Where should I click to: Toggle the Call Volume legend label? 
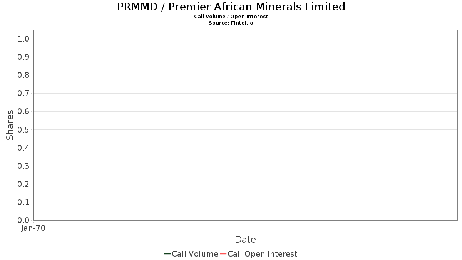coord(195,254)
